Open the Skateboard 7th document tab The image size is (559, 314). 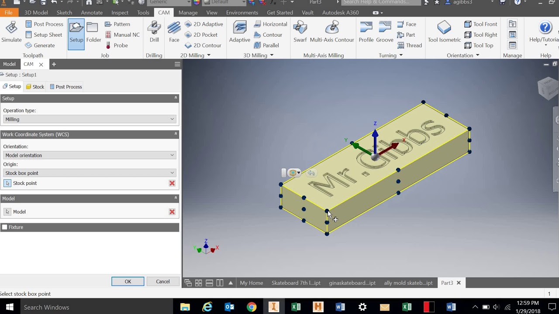coord(296,283)
